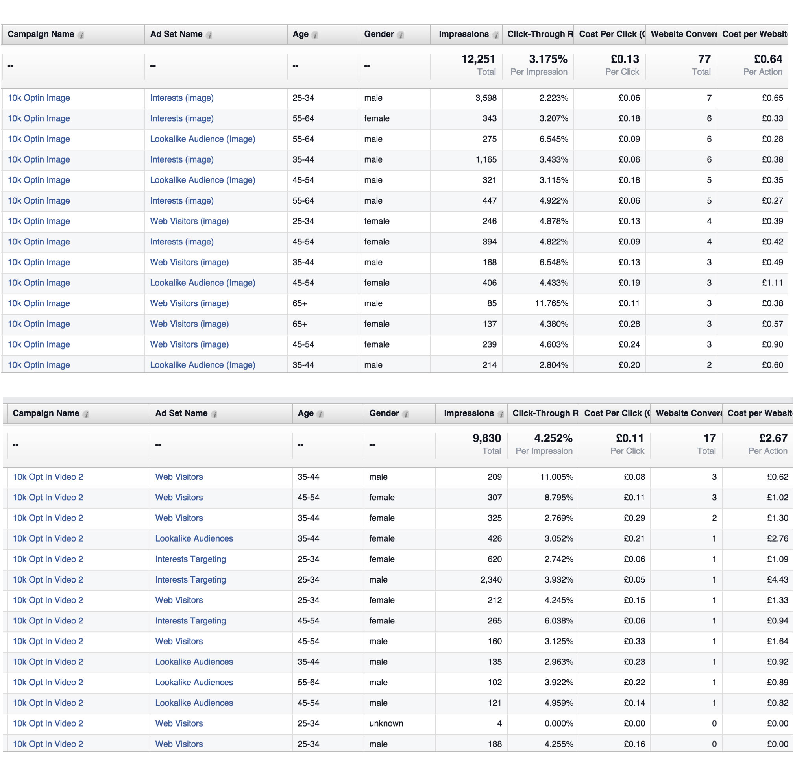Viewport: 795px width, 777px height.
Task: Open Interests Targeting ad set with 2,340 impressions
Action: [190, 579]
